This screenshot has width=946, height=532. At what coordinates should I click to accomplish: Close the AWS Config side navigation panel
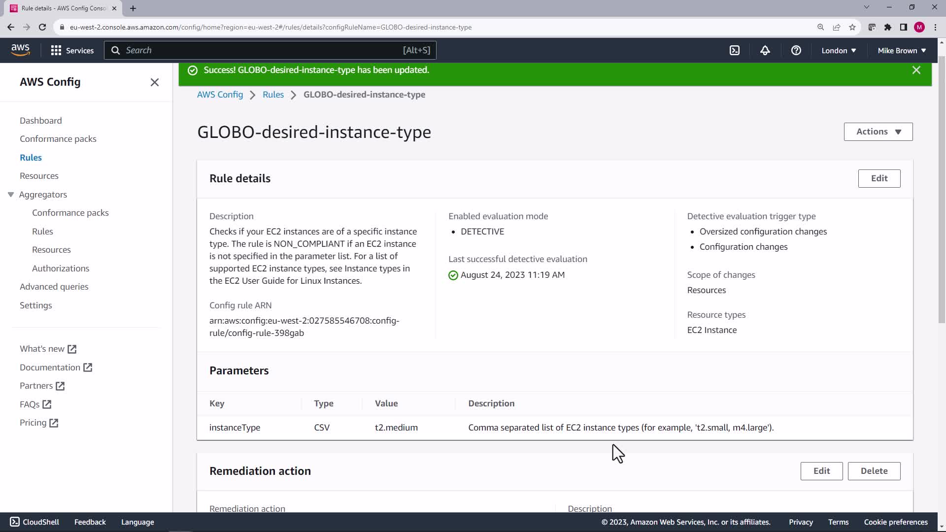pos(154,82)
